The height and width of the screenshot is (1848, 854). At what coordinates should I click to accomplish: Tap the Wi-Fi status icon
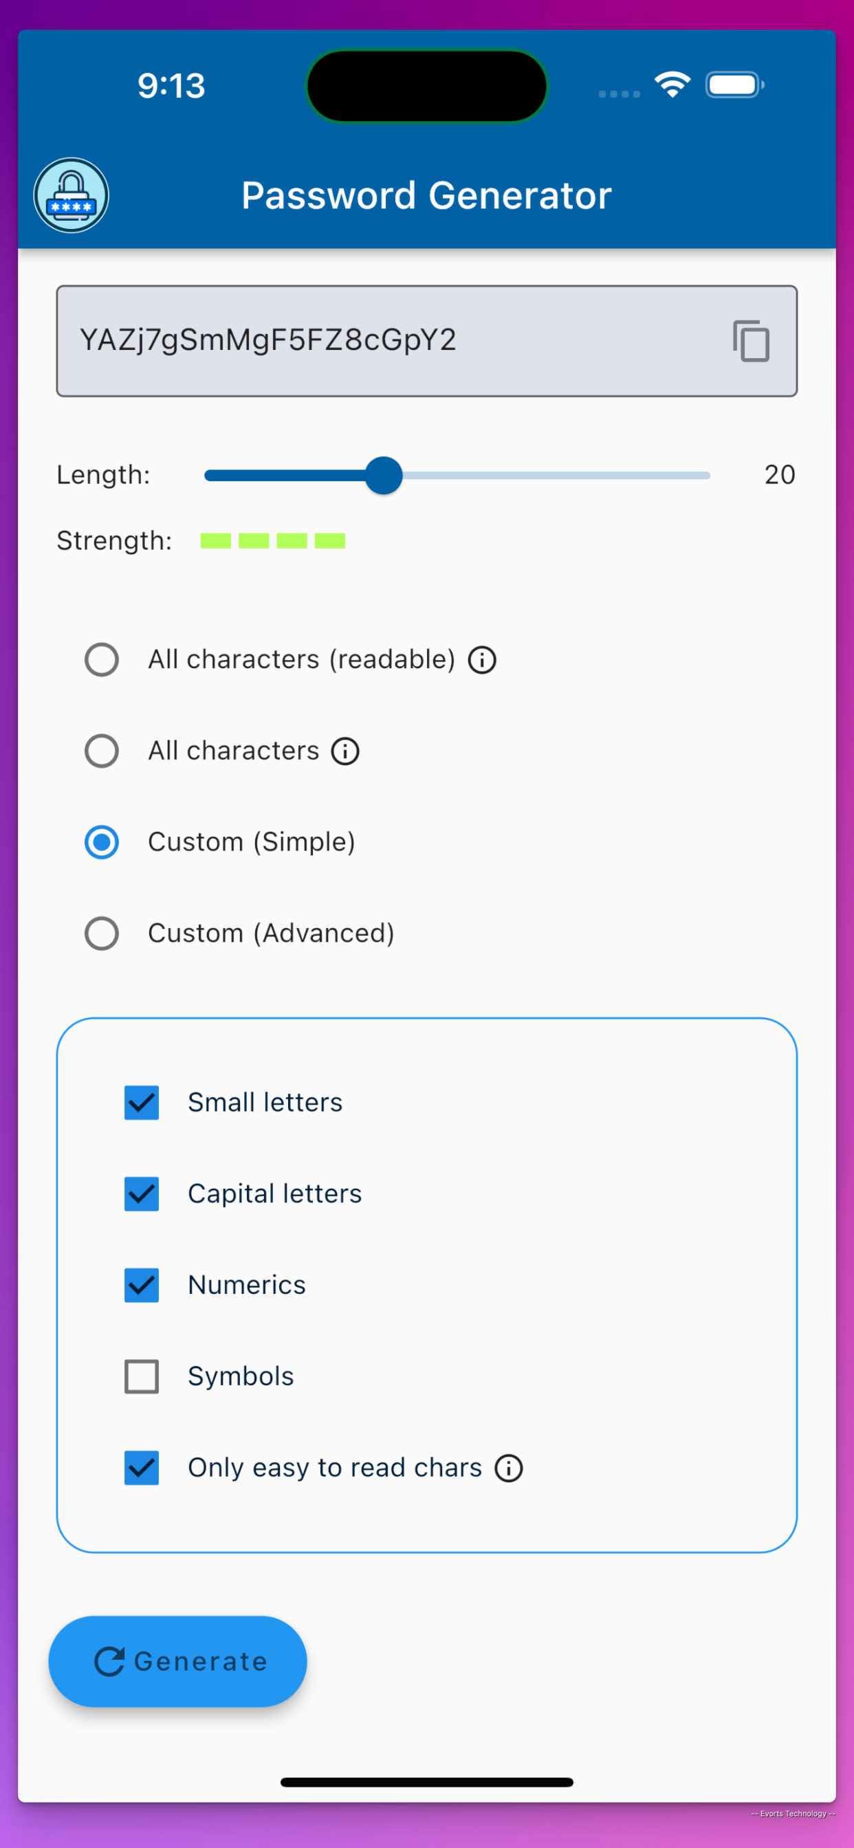coord(672,85)
